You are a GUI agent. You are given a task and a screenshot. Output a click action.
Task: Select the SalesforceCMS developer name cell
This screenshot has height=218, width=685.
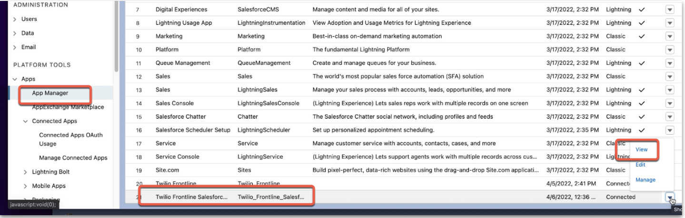[x=258, y=10]
